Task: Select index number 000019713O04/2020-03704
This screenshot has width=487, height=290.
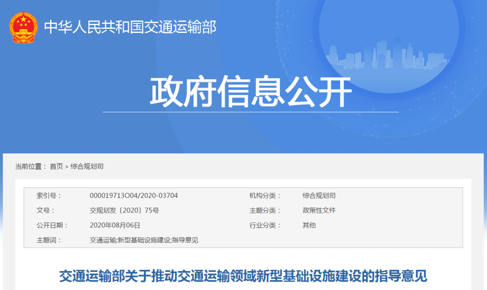Action: pos(133,196)
